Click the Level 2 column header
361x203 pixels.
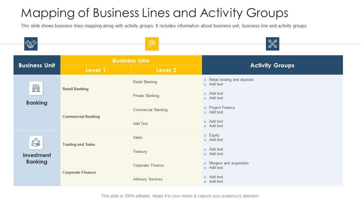tap(166, 70)
